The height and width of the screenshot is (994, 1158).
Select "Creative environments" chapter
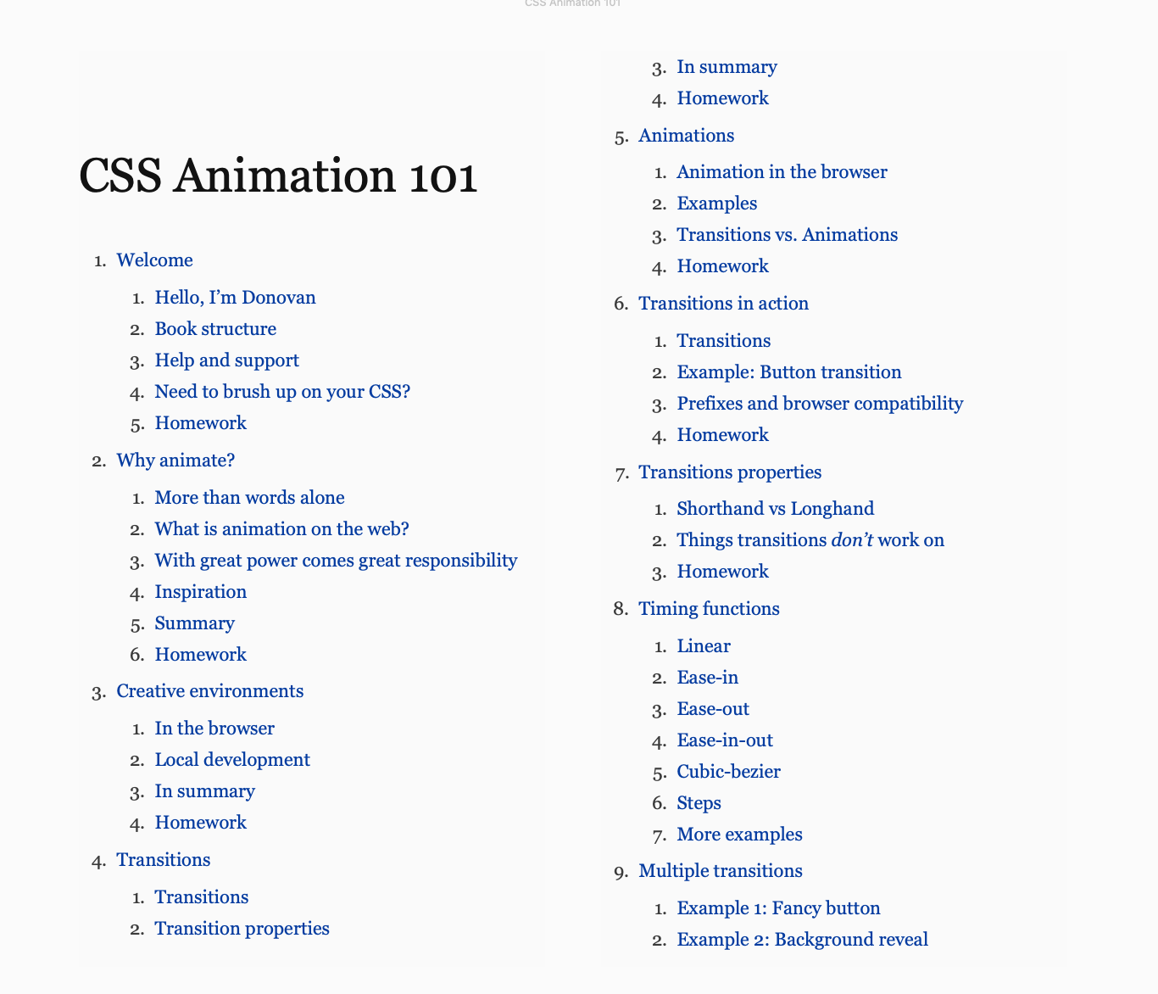(209, 690)
